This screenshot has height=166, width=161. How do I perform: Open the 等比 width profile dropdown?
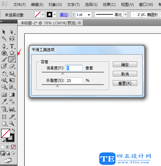click(x=126, y=14)
